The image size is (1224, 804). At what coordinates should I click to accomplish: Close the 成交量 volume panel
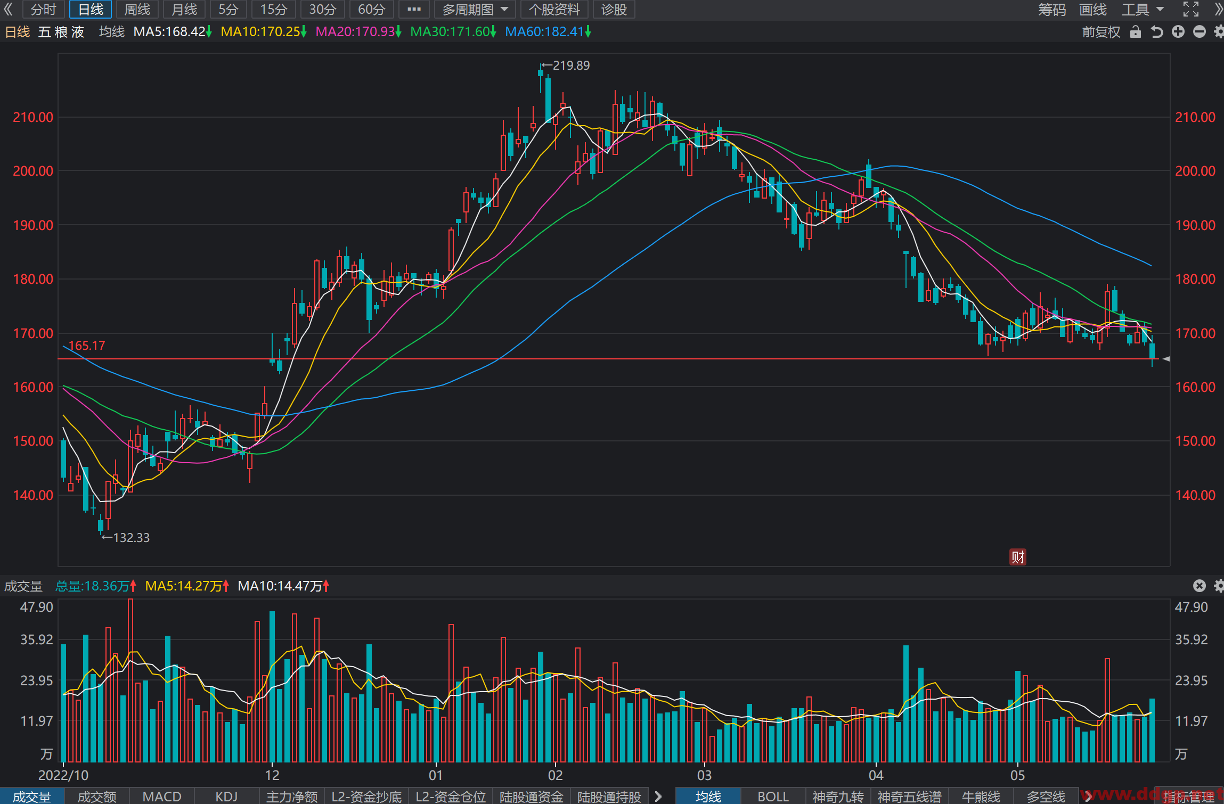(x=1199, y=586)
